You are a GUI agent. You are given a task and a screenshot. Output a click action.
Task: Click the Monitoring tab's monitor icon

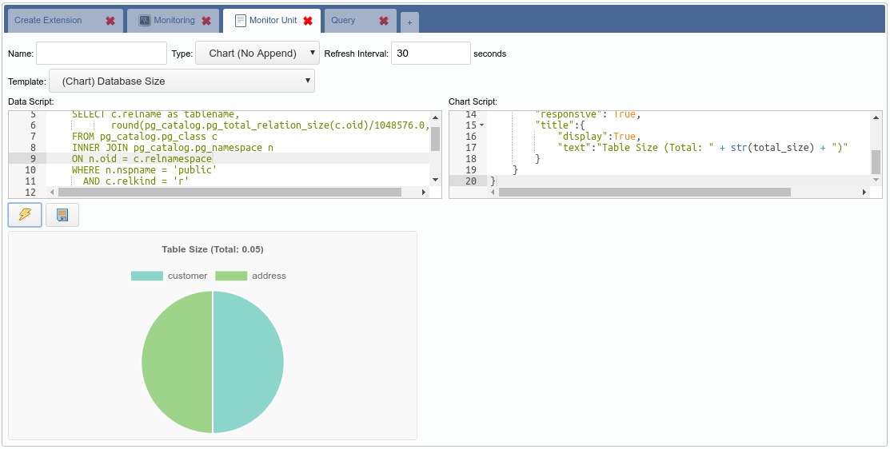coord(145,21)
